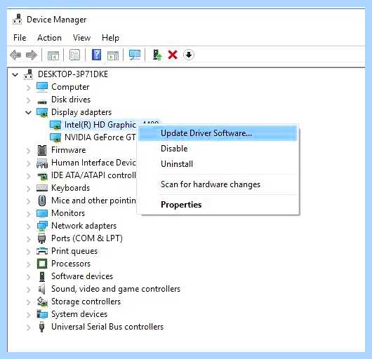Click the Computer category monitor icon
Viewport: 372px width, 359px height.
(x=42, y=87)
